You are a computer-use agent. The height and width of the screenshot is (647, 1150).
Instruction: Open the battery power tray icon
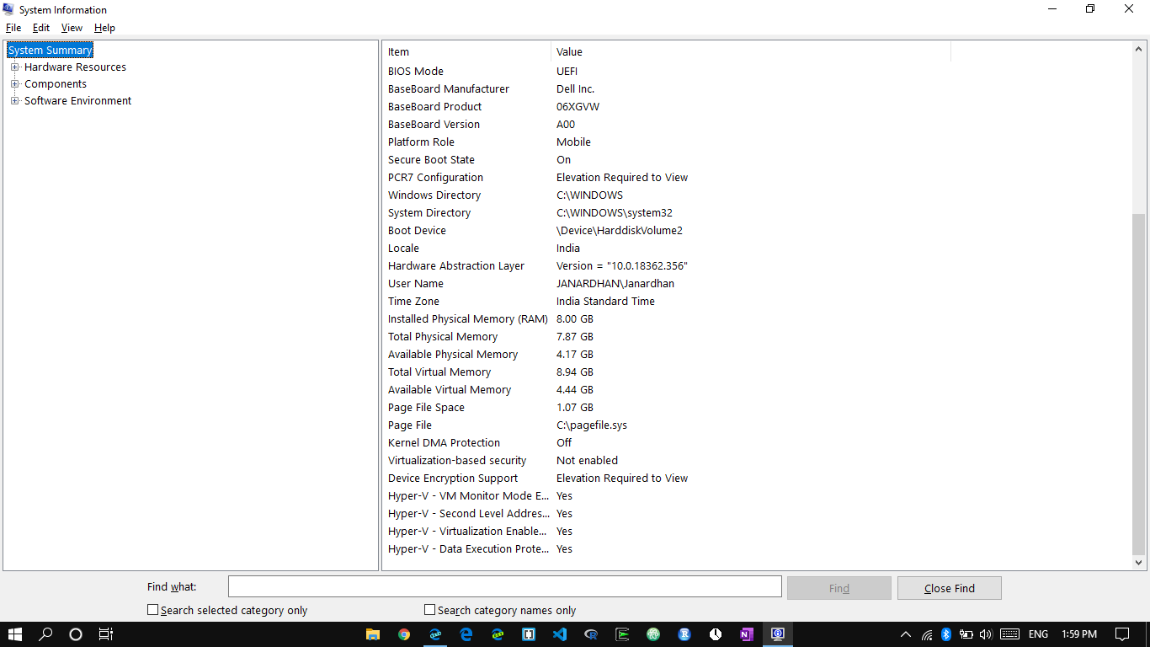966,634
